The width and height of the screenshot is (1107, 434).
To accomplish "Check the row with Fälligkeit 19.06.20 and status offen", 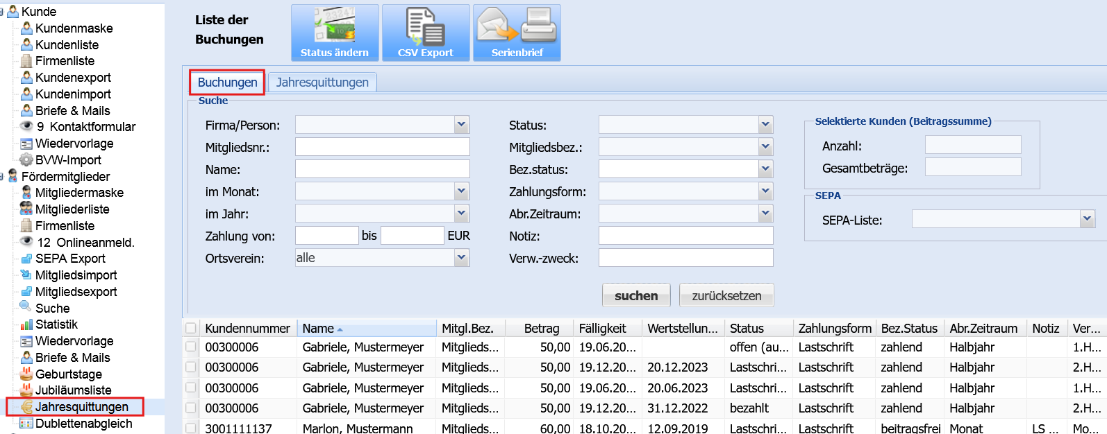I will [x=191, y=347].
